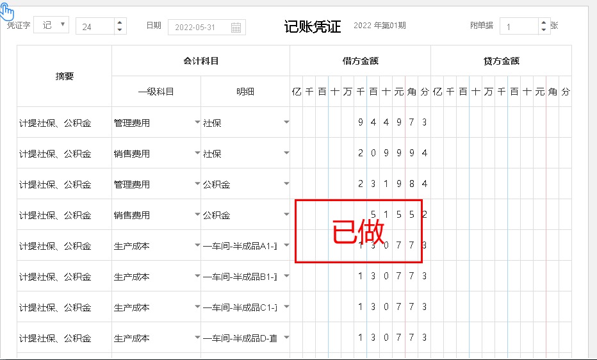Viewport: 597px width, 360px height.
Task: Open the 凭证字 记 dropdown
Action: pos(51,25)
